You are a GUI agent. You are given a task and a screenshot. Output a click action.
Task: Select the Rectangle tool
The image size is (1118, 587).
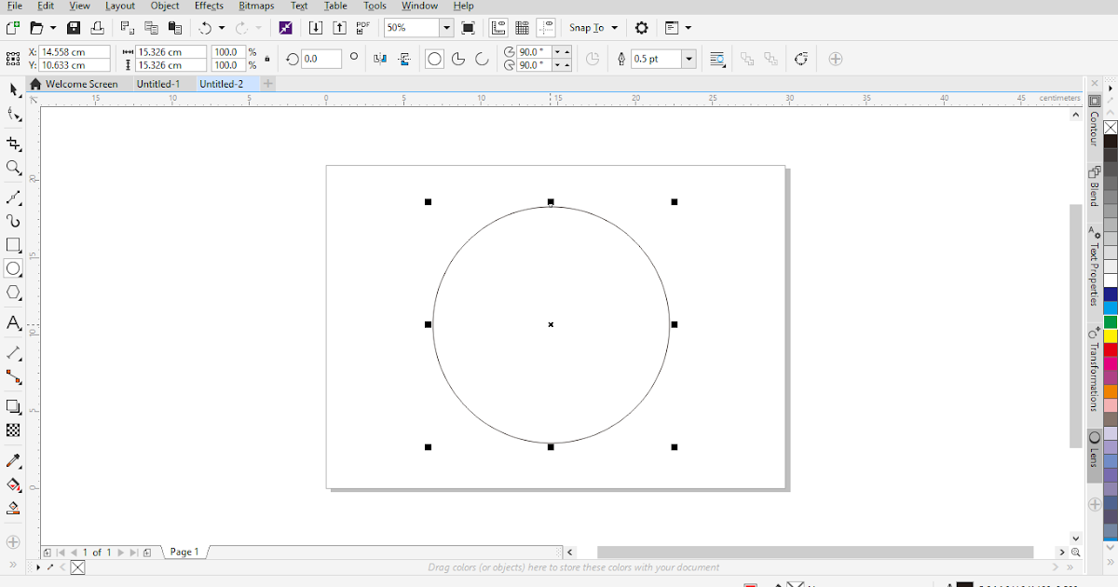(13, 245)
